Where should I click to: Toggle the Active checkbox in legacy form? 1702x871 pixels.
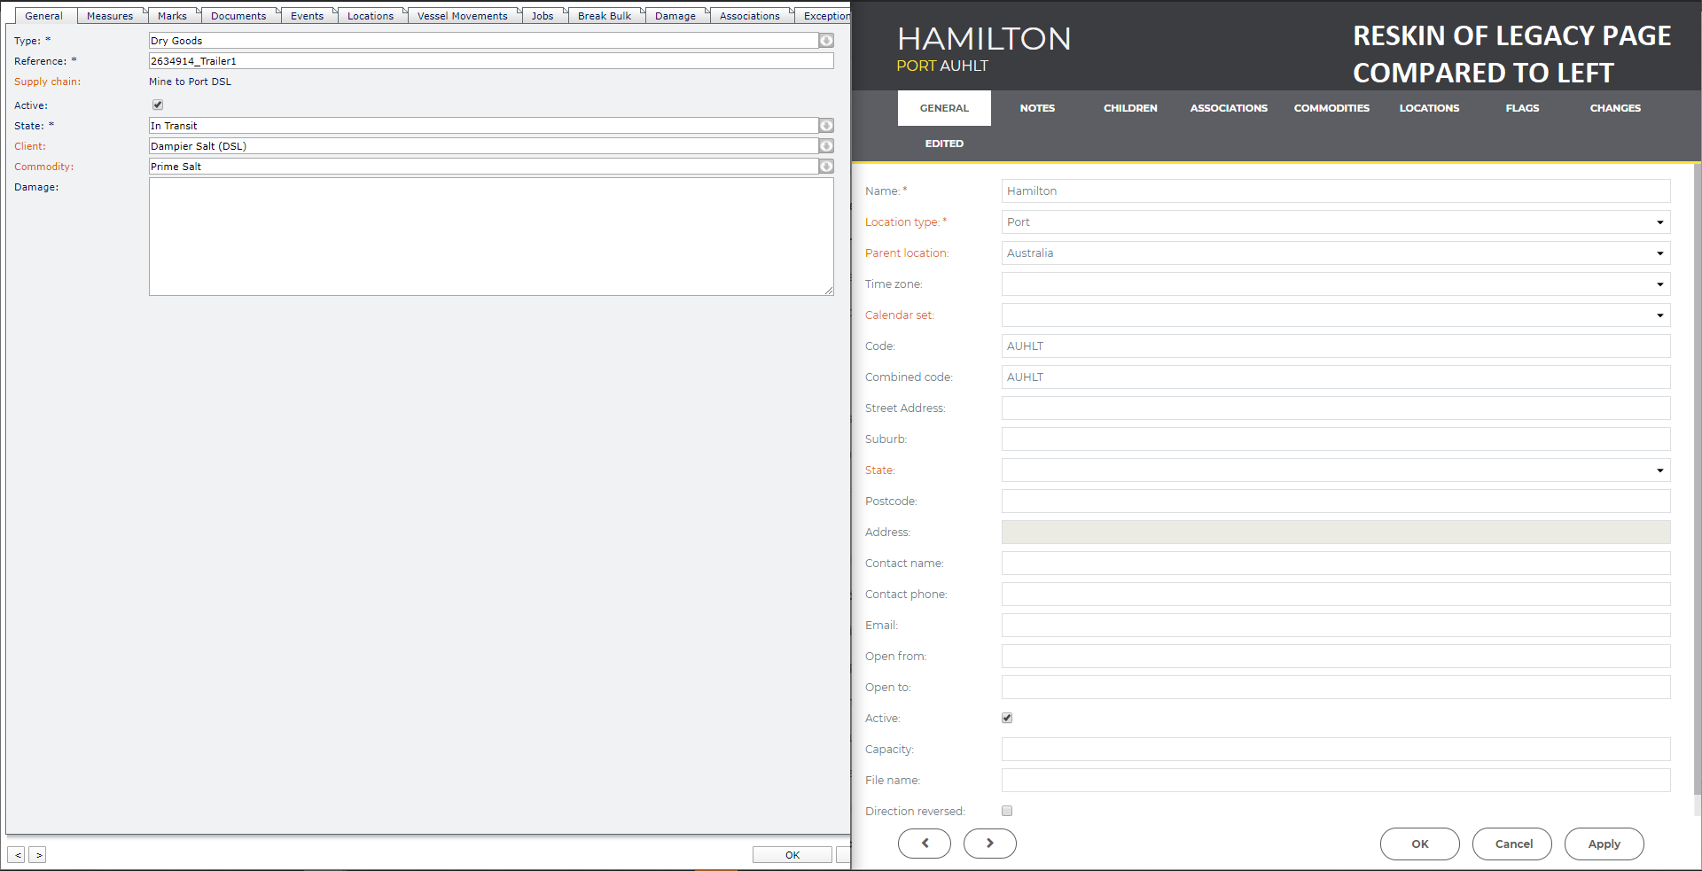click(158, 105)
